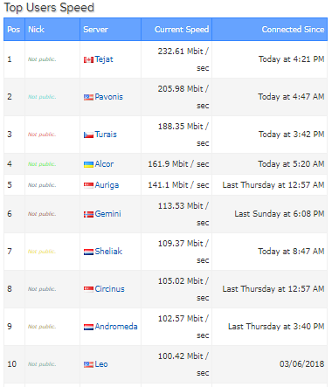Click the flag icon next to Pavonis
The width and height of the screenshot is (332, 387).
(x=88, y=97)
